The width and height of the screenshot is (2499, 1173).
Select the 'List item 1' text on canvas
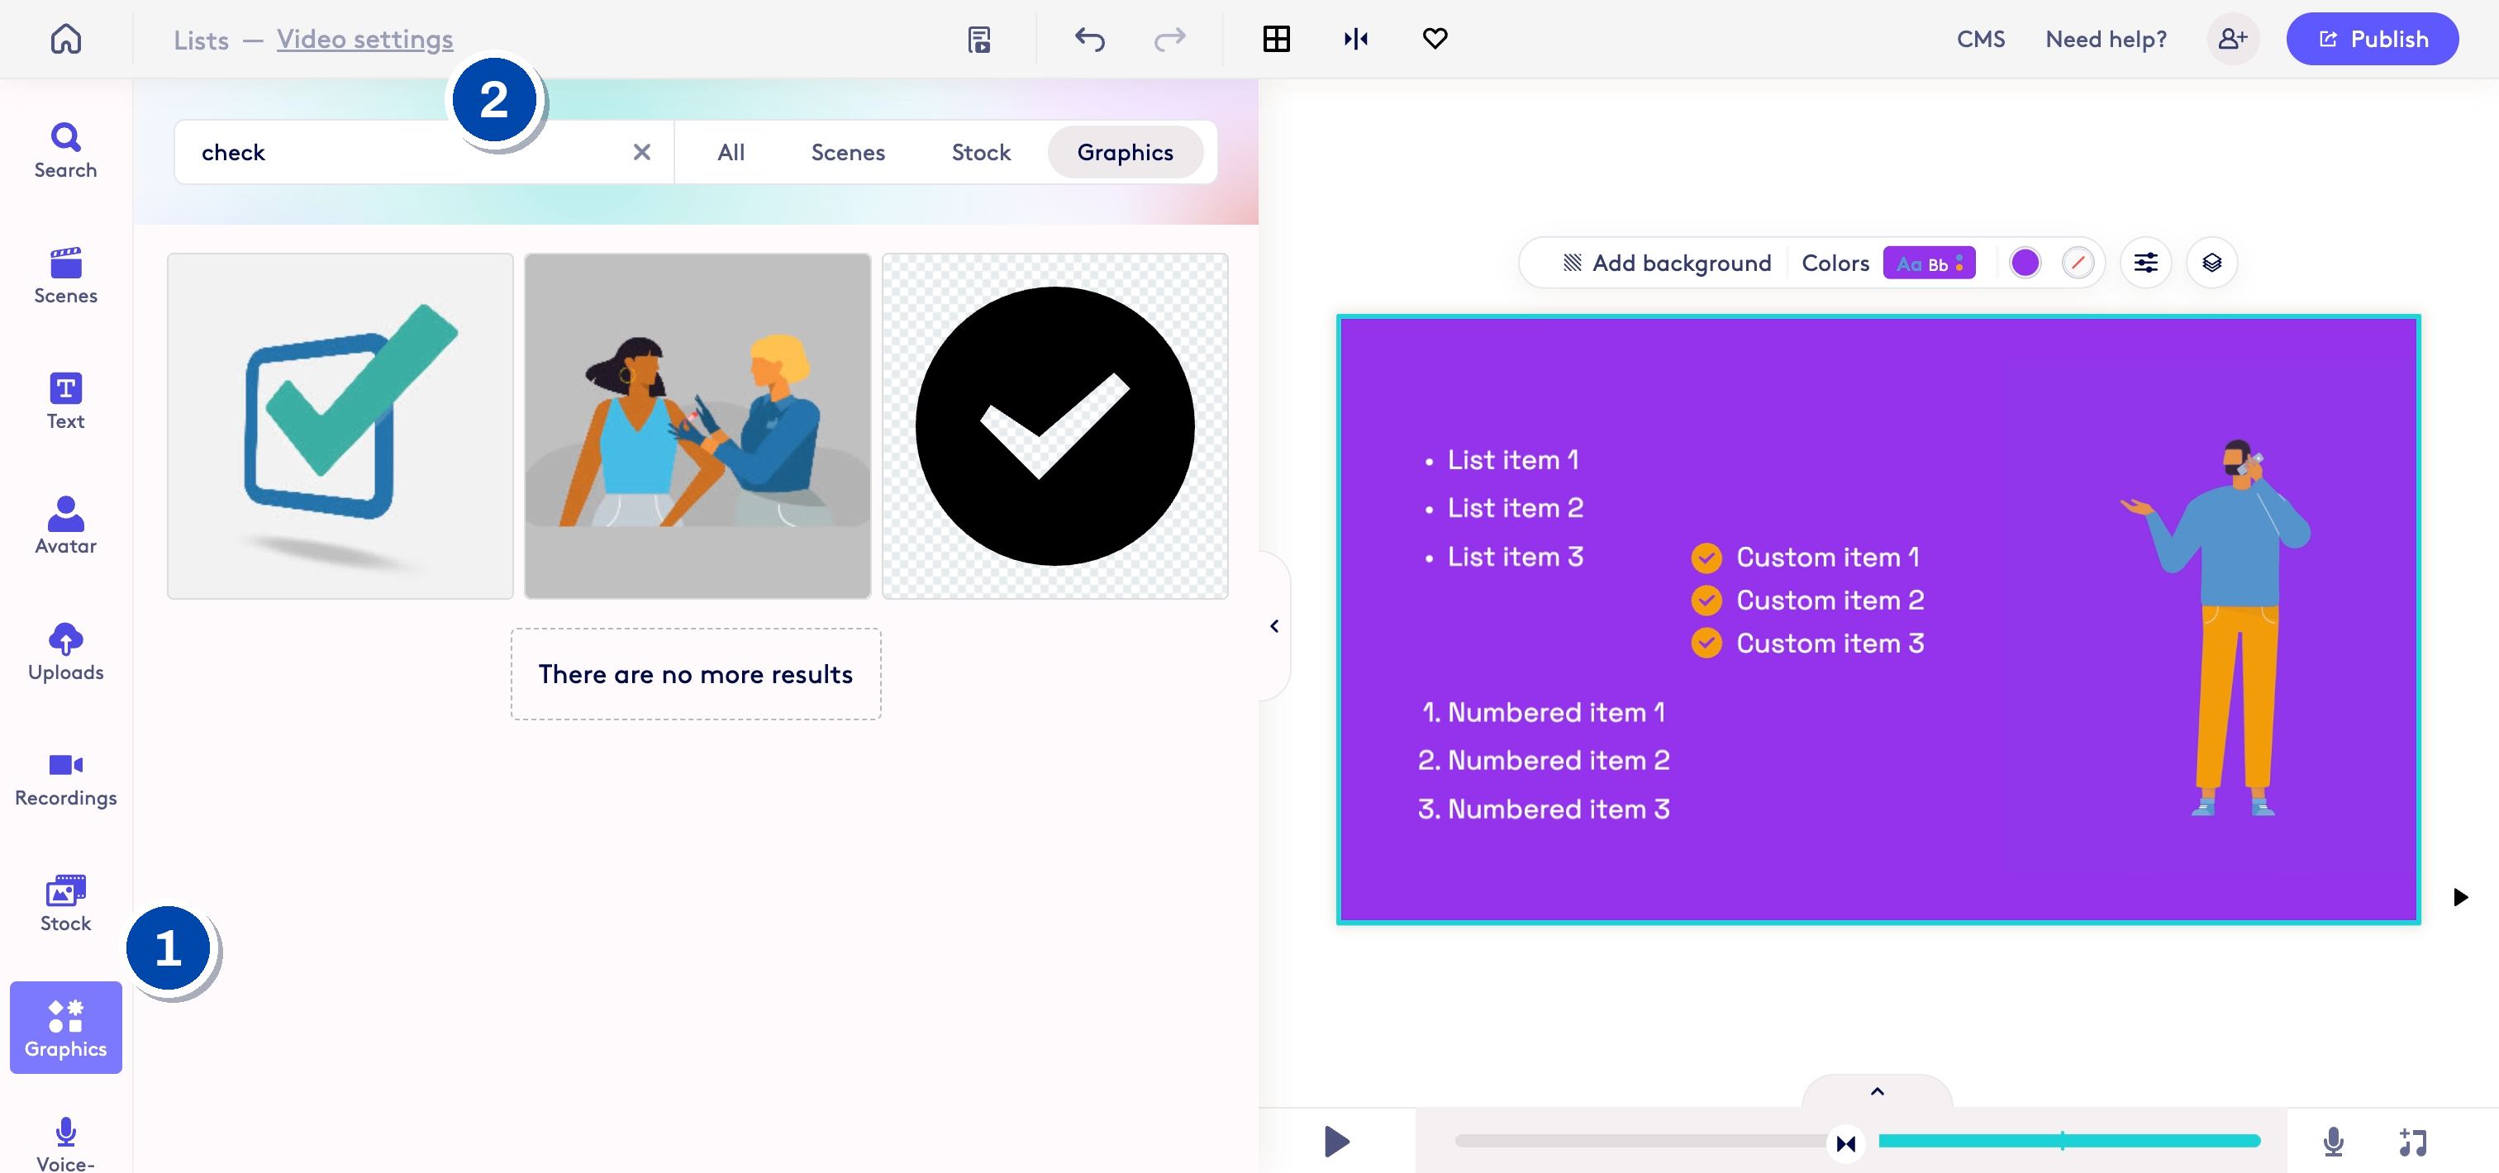point(1511,459)
